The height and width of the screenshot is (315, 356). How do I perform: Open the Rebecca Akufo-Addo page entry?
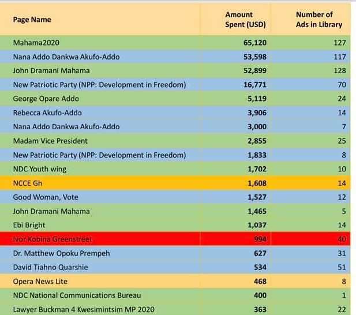click(x=47, y=112)
